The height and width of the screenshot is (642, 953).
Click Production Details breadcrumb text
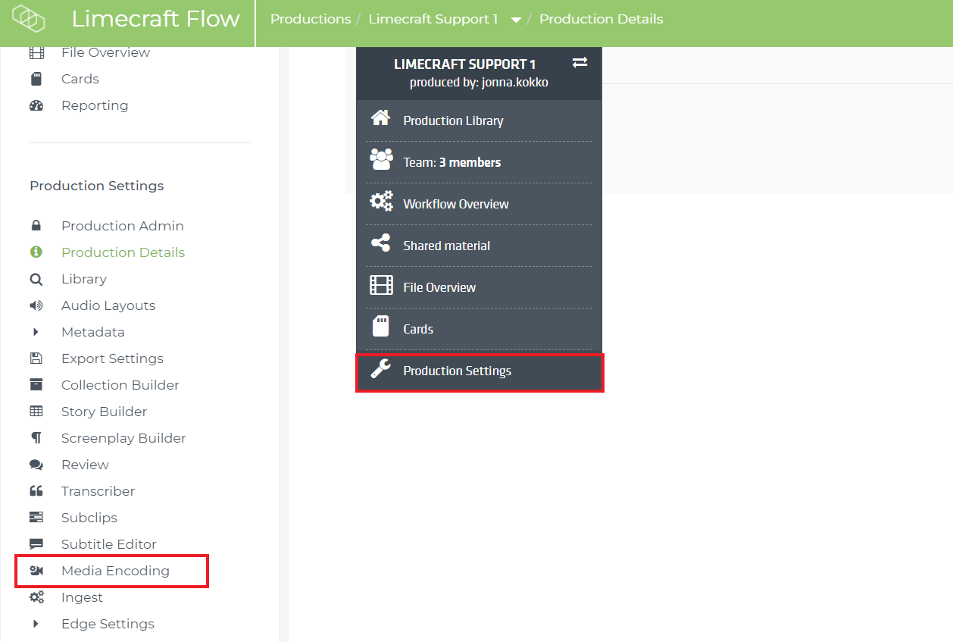tap(601, 19)
